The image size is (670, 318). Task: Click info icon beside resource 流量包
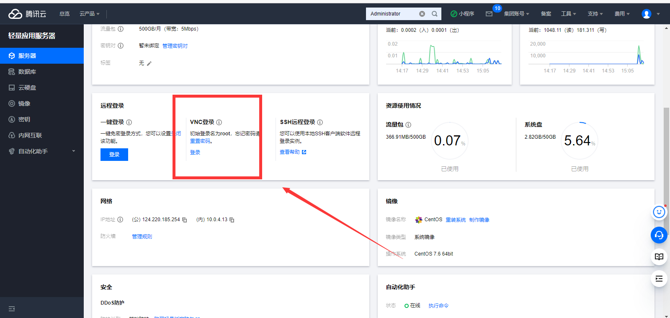[408, 125]
